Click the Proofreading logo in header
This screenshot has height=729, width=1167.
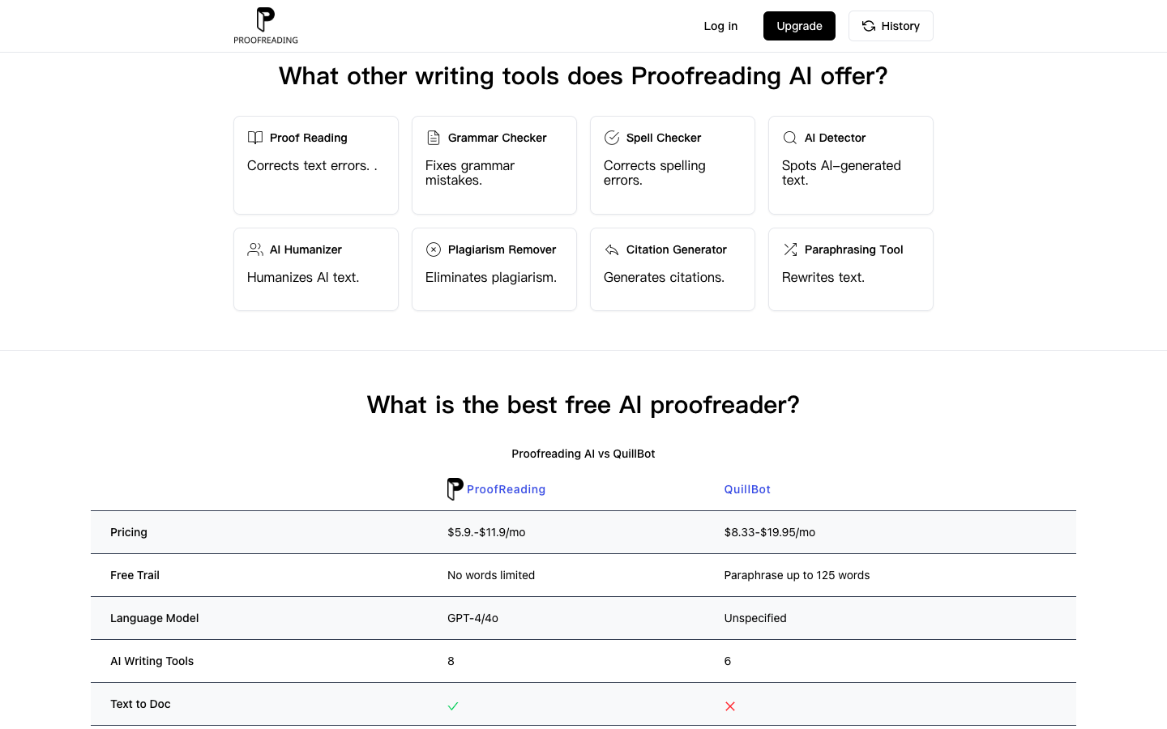pyautogui.click(x=266, y=26)
